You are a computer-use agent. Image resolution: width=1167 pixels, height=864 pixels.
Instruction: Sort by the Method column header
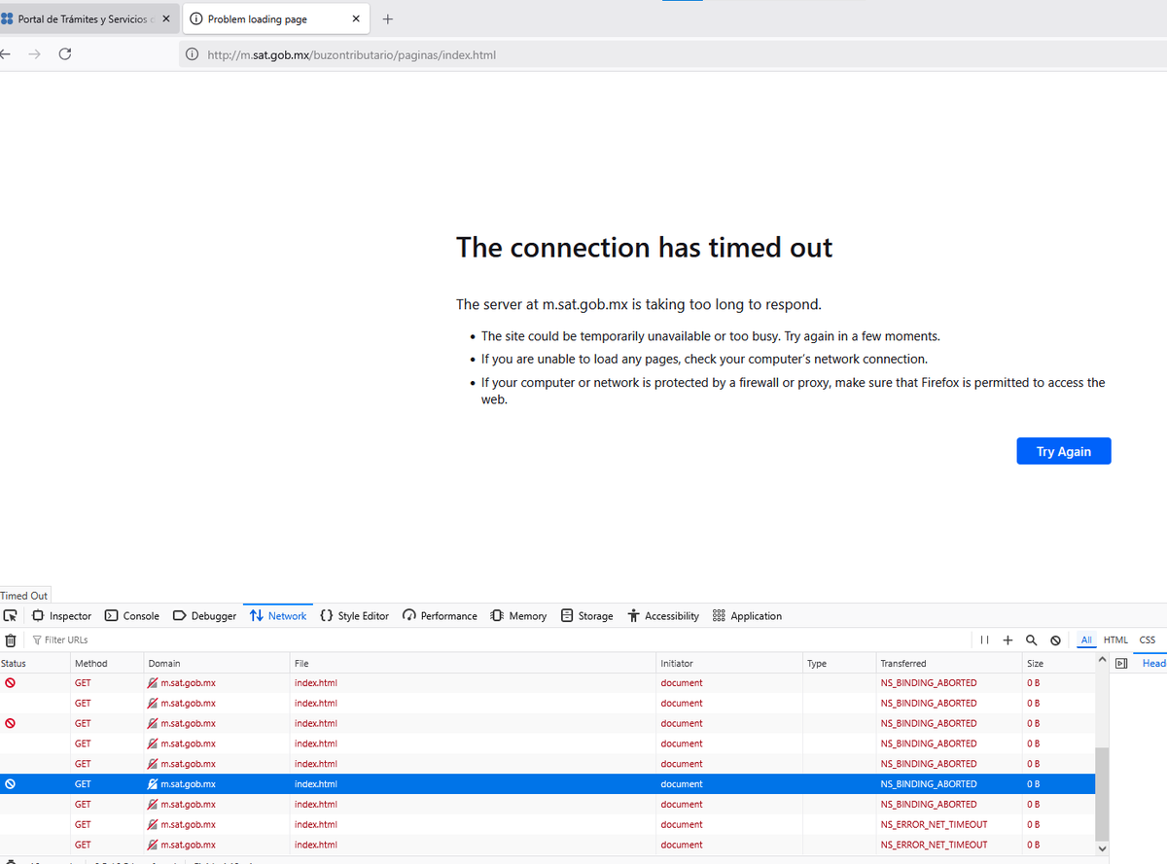pos(107,664)
